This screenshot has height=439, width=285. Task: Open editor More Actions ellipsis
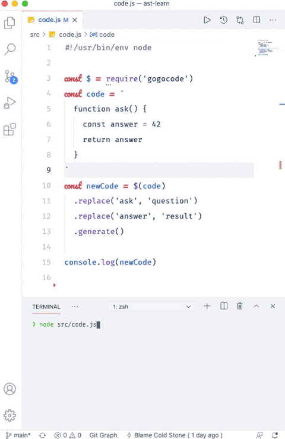pyautogui.click(x=273, y=20)
